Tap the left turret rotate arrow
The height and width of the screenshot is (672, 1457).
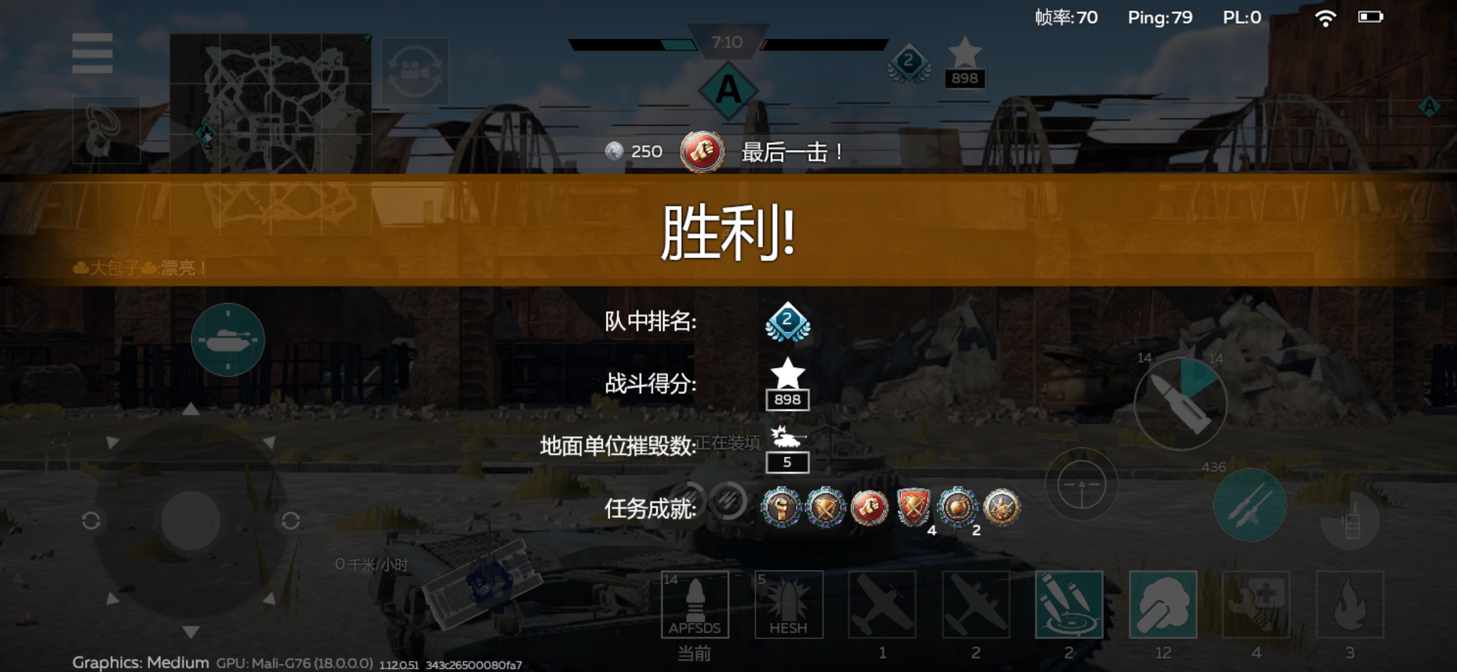pos(91,520)
